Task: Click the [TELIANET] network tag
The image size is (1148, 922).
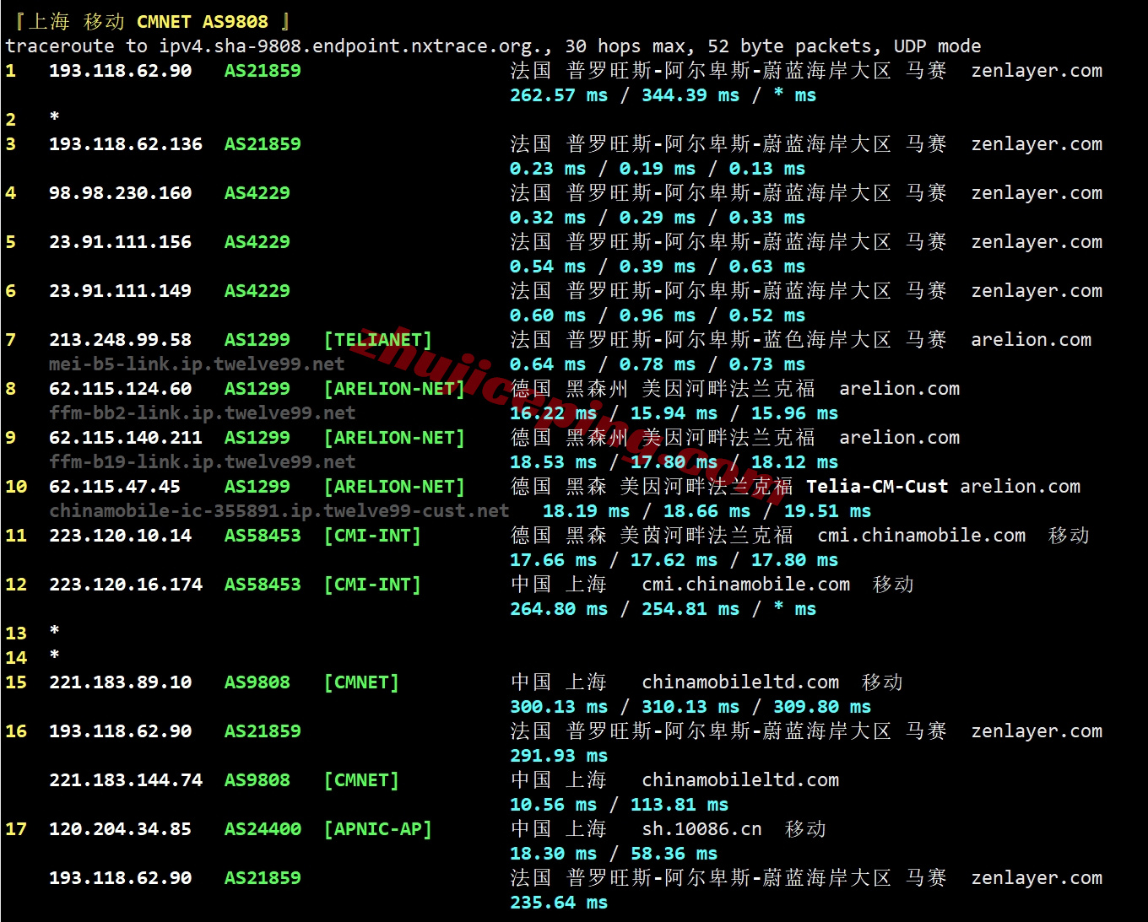Action: coord(377,340)
